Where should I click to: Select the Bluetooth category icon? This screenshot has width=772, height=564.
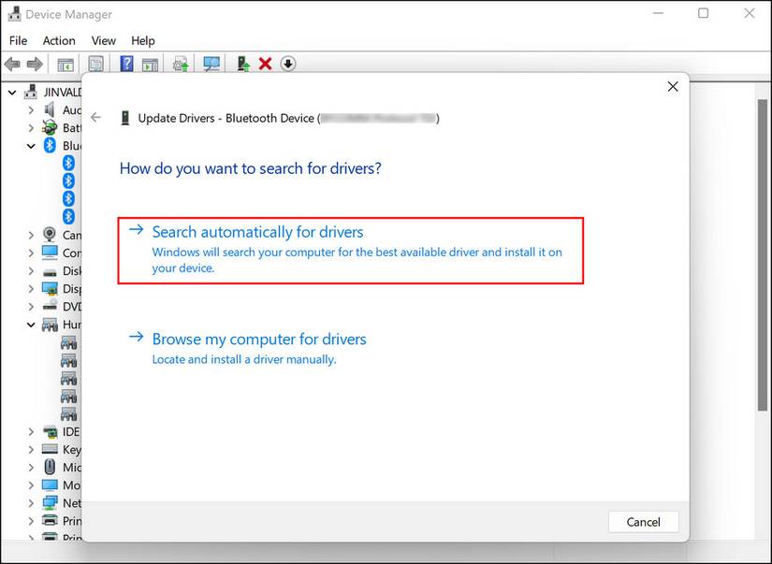[x=50, y=145]
